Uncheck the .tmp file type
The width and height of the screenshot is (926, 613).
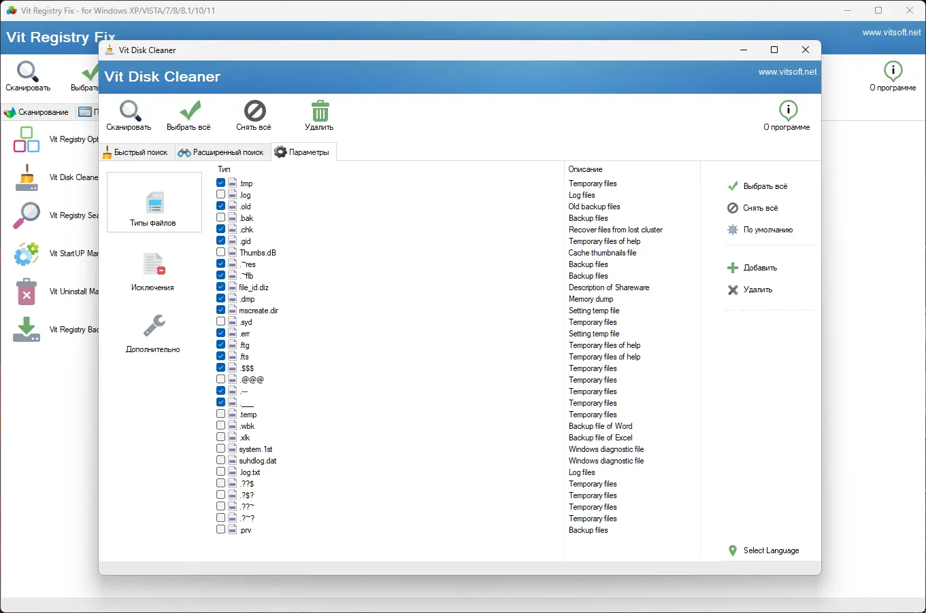tap(220, 182)
